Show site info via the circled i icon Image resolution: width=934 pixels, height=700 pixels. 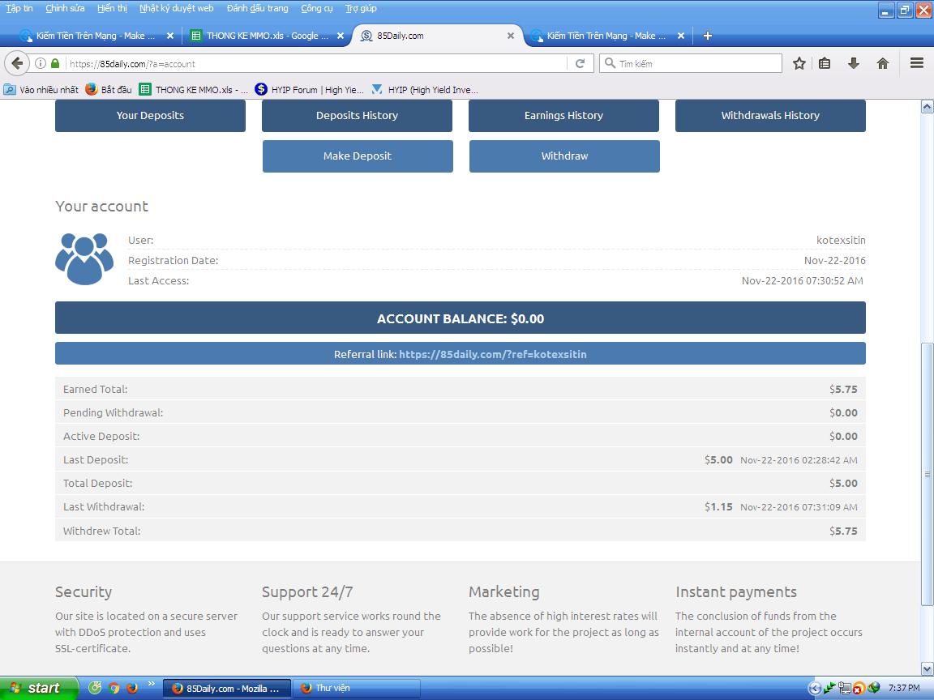point(41,63)
